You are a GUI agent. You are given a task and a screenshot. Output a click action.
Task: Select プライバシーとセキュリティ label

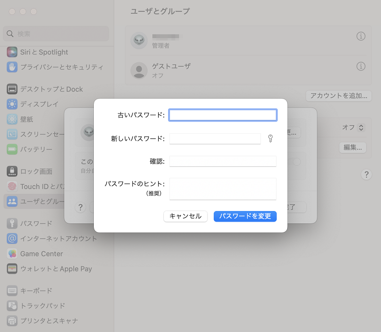pos(62,67)
